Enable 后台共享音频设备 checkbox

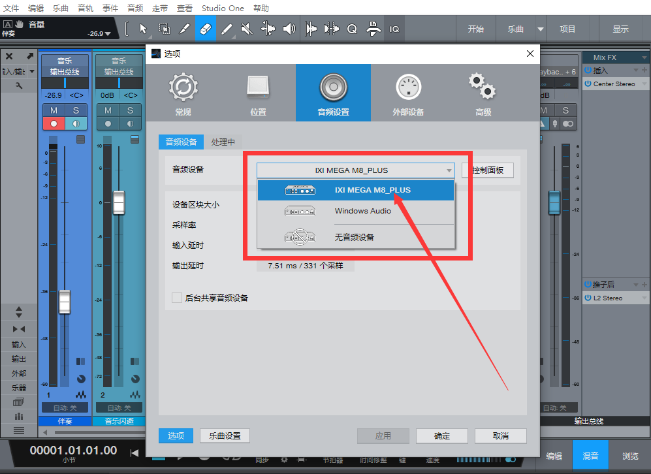(177, 298)
